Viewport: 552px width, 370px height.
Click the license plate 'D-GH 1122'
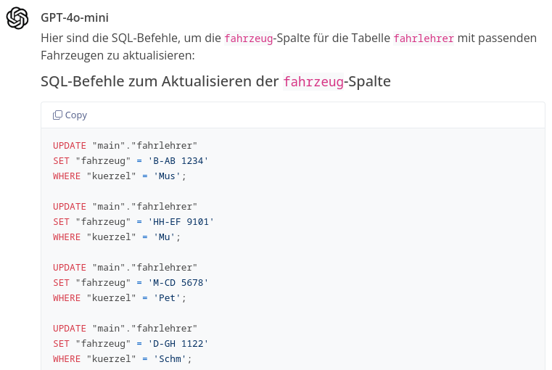pyautogui.click(x=178, y=344)
